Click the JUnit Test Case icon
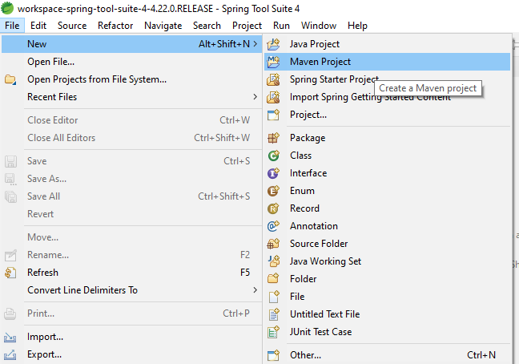 [x=273, y=332]
